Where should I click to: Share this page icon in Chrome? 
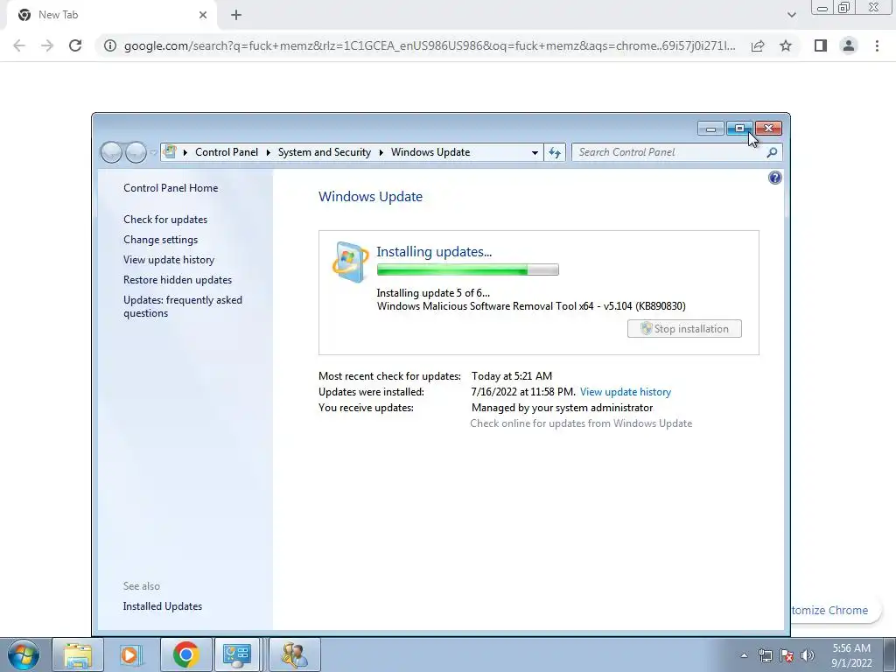pos(758,45)
